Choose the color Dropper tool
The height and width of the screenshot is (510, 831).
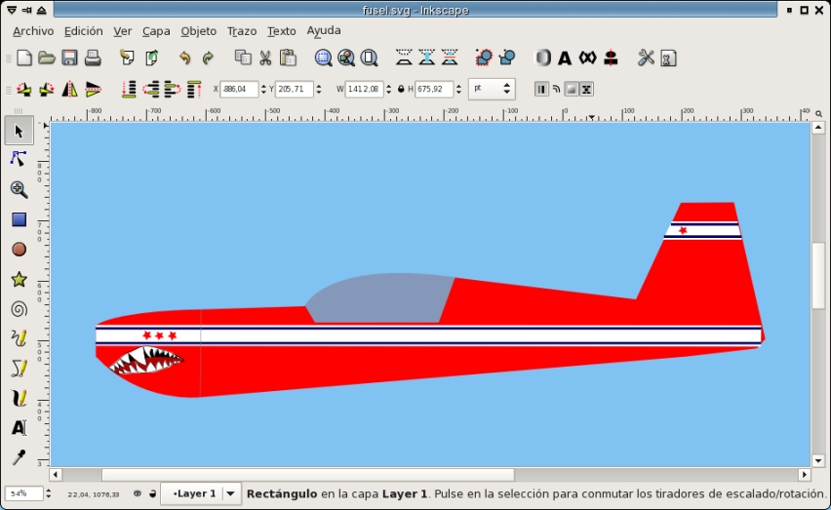[19, 456]
